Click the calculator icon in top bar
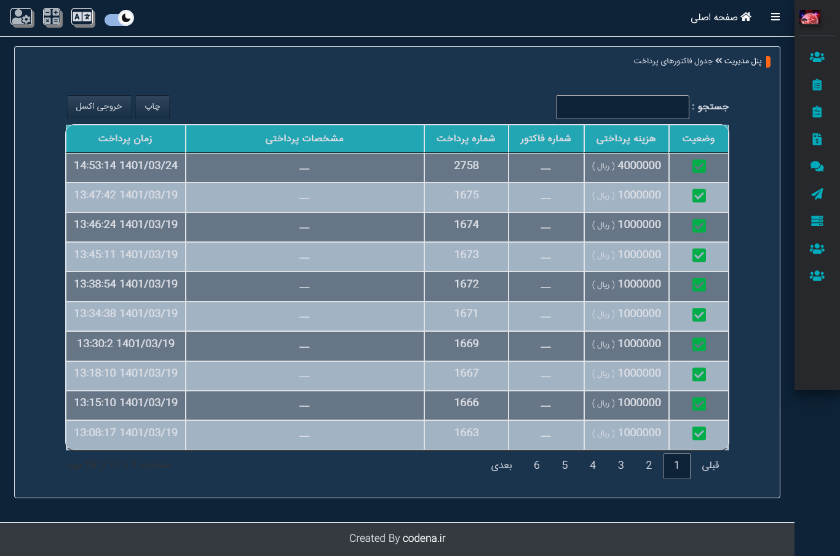Image resolution: width=840 pixels, height=556 pixels. (x=52, y=17)
